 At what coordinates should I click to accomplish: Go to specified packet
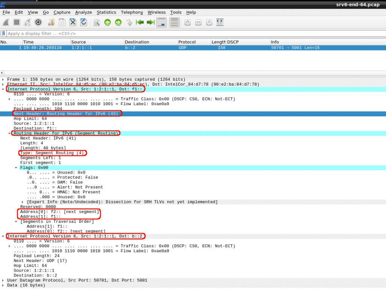point(129,22)
